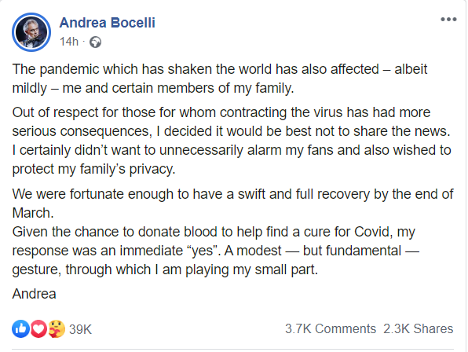Click the paragraph starting 'The pandemic which has shaken'
468x352 pixels.
(220, 79)
